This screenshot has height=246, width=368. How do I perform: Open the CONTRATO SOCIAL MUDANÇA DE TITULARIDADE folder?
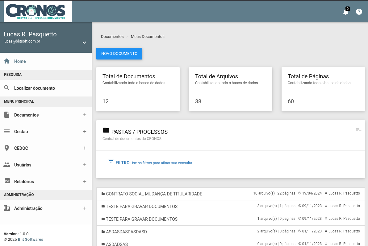(154, 194)
